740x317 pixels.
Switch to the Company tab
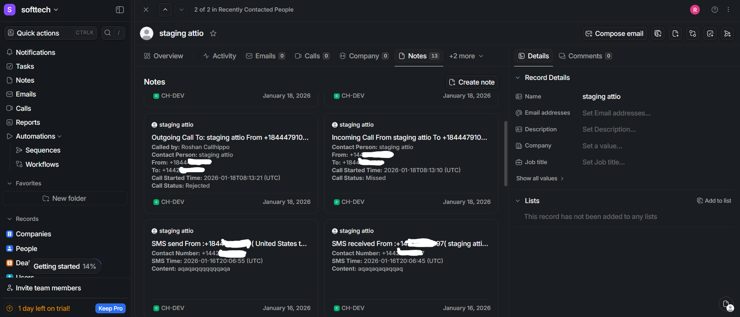coord(364,56)
